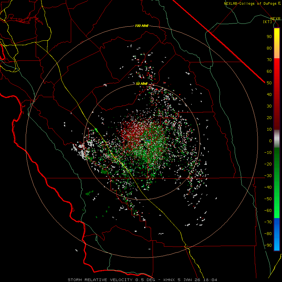Click the 5 JAN 26 date text
The image size is (282, 282).
click(x=189, y=280)
